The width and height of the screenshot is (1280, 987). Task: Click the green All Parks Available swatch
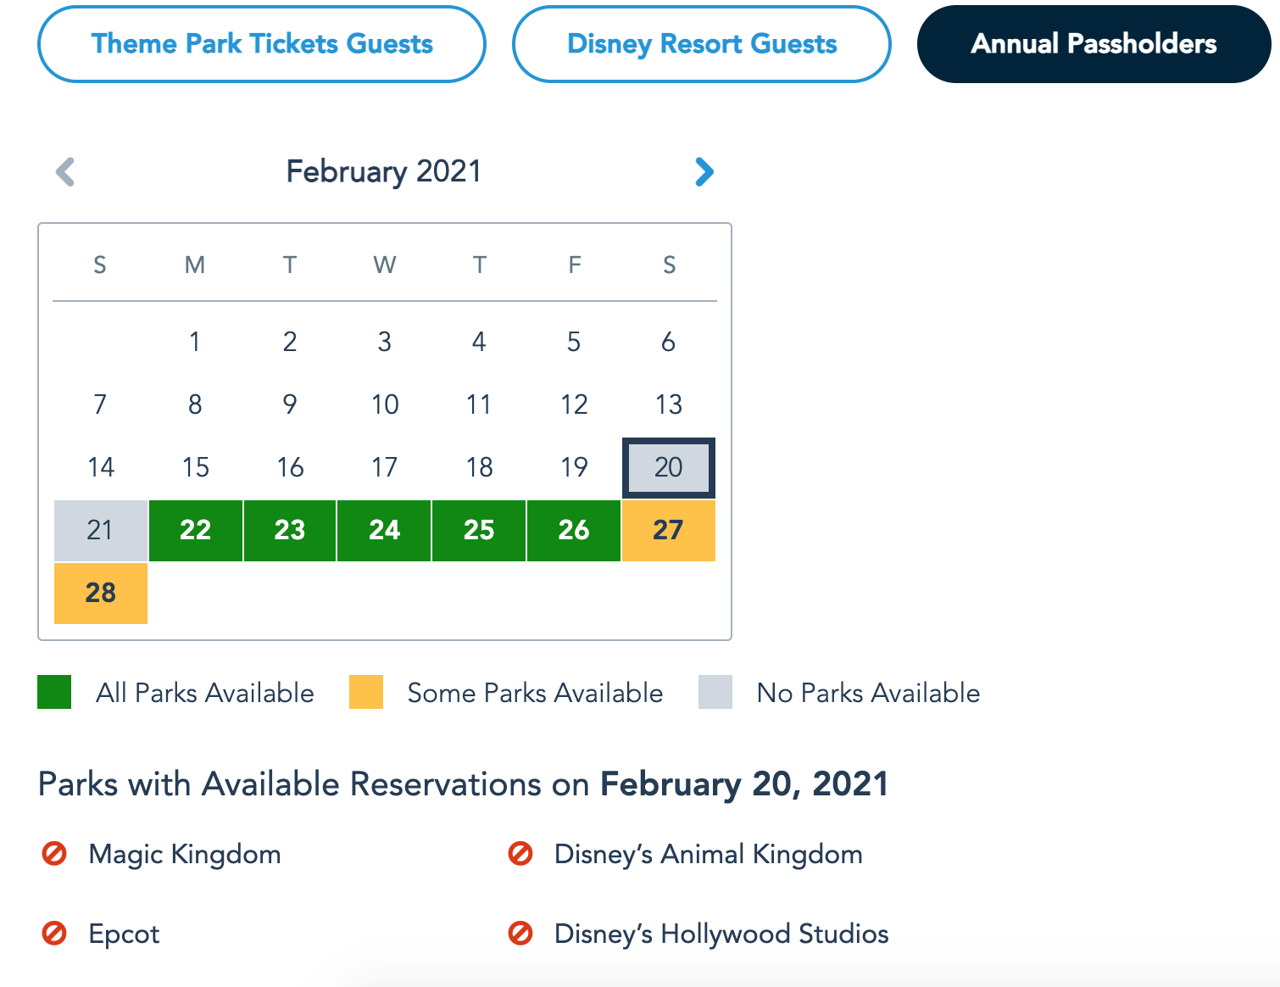(x=54, y=692)
